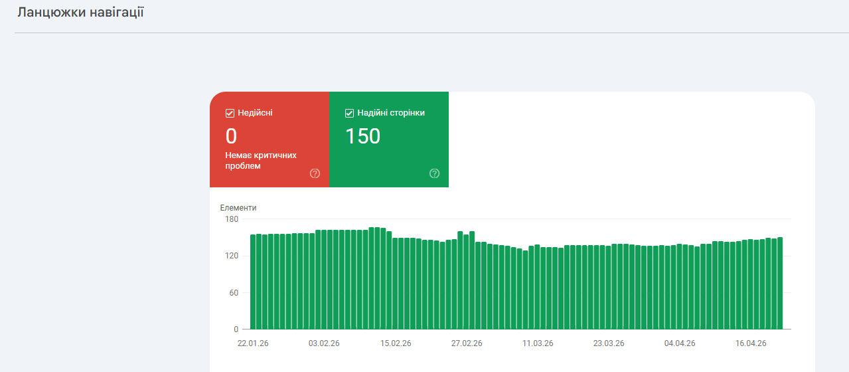Click help icon in green Надійні сторінки card

[434, 173]
